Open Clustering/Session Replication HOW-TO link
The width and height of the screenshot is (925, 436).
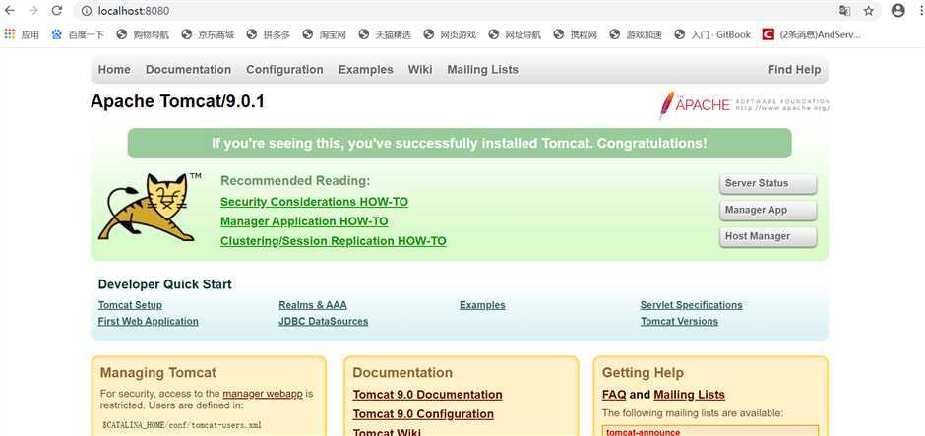pyautogui.click(x=334, y=241)
